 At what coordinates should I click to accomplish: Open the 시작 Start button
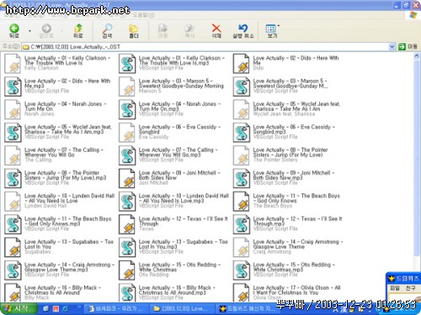(x=18, y=308)
